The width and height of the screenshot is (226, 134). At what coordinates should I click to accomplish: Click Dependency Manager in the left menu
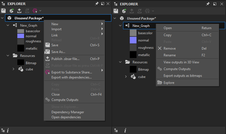point(68,112)
